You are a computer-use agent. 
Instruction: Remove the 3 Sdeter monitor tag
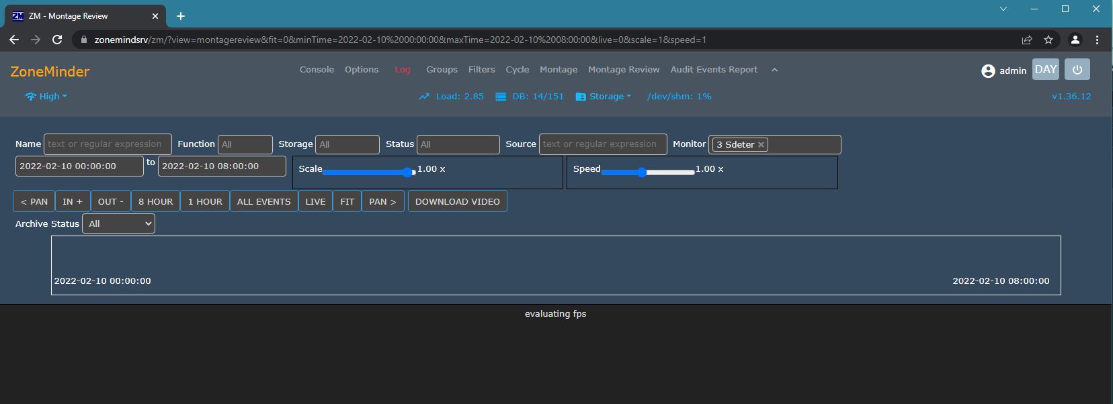coord(761,145)
